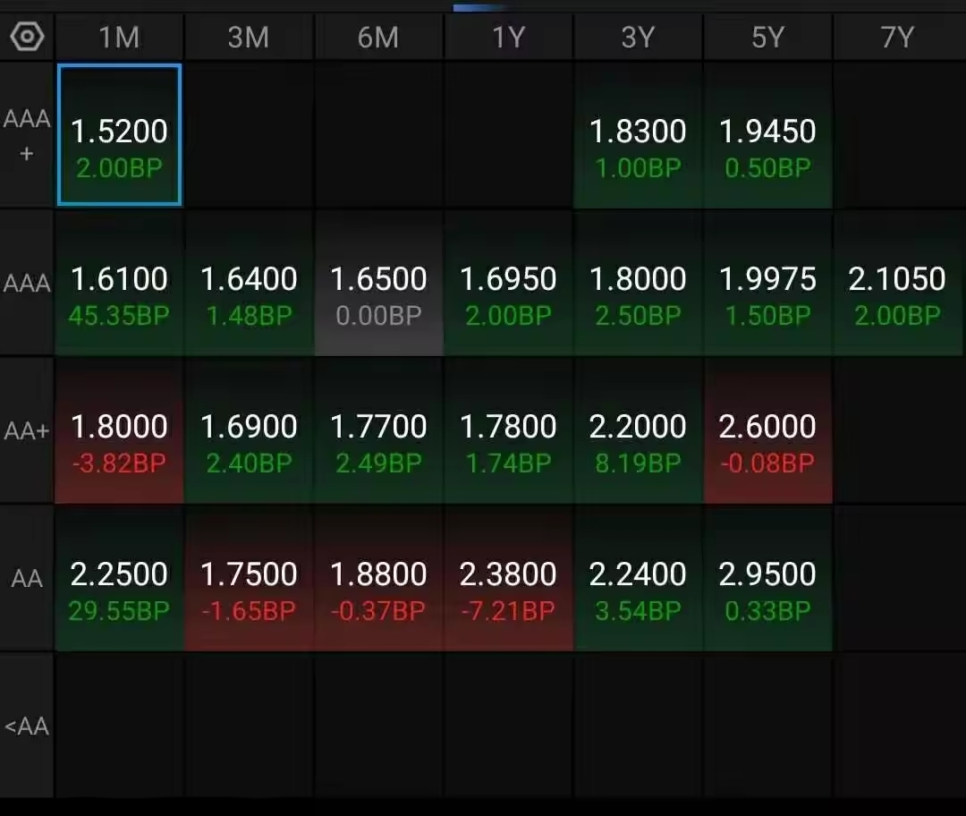Click the AAA+ rating row label
966x816 pixels.
pos(27,135)
